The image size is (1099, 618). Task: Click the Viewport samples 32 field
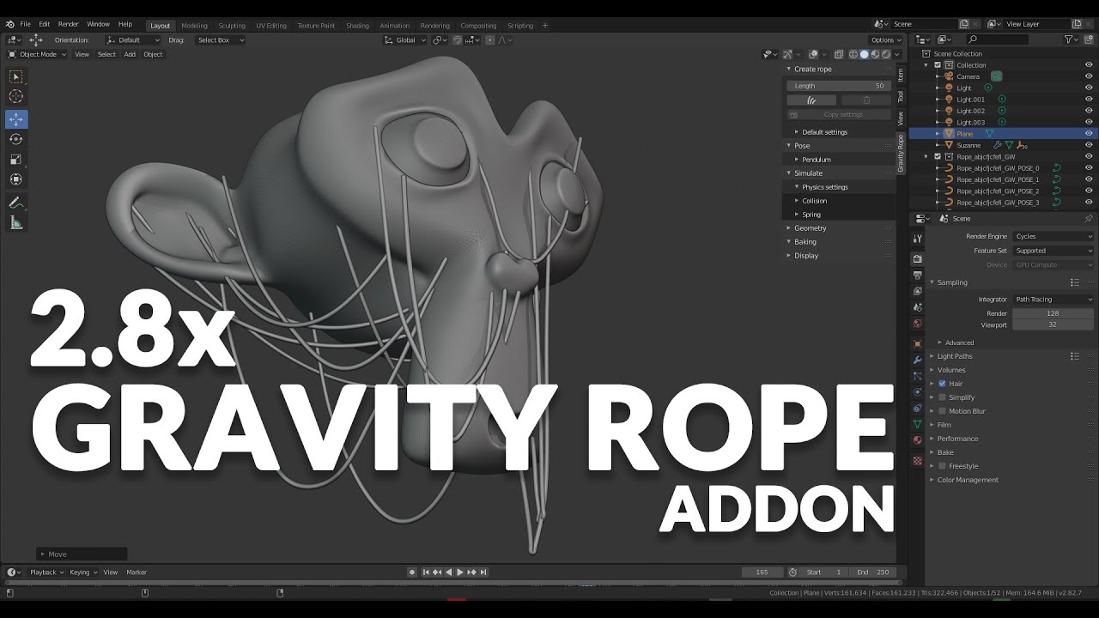tap(1053, 324)
